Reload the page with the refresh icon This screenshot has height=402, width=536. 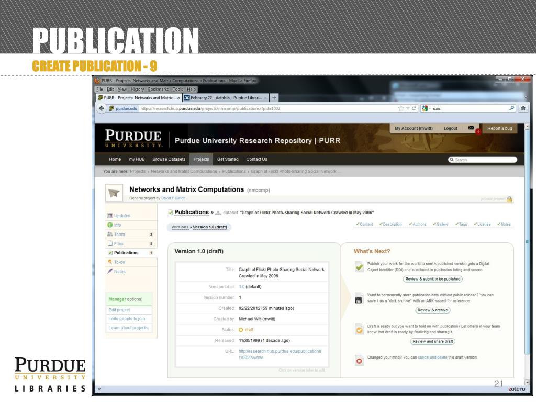pos(414,108)
